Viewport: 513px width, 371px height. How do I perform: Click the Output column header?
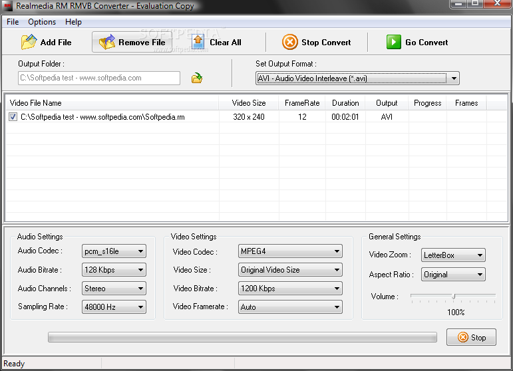[387, 103]
